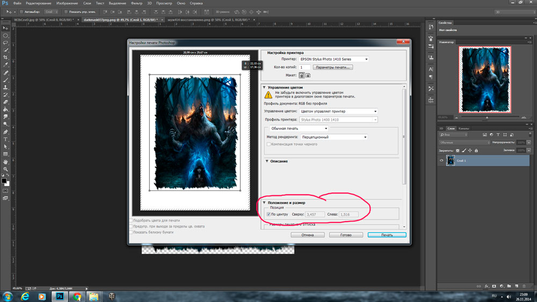Select the Healing Brush tool
The width and height of the screenshot is (537, 302).
point(5,73)
